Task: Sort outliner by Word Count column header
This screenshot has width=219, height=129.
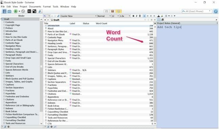Action: [101, 24]
